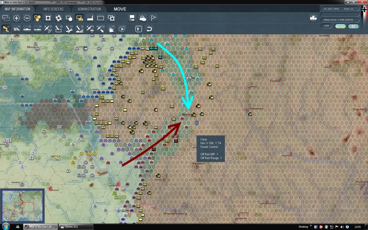Toggle the rectangle with knobbed square icon
Viewport: 368px width, 230px height.
111,18
